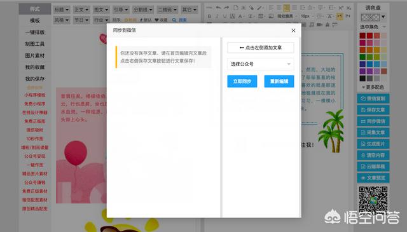Viewport: 407px width, 232px height.
Task: Open the 在线设计神器 link
Action: pos(35,113)
